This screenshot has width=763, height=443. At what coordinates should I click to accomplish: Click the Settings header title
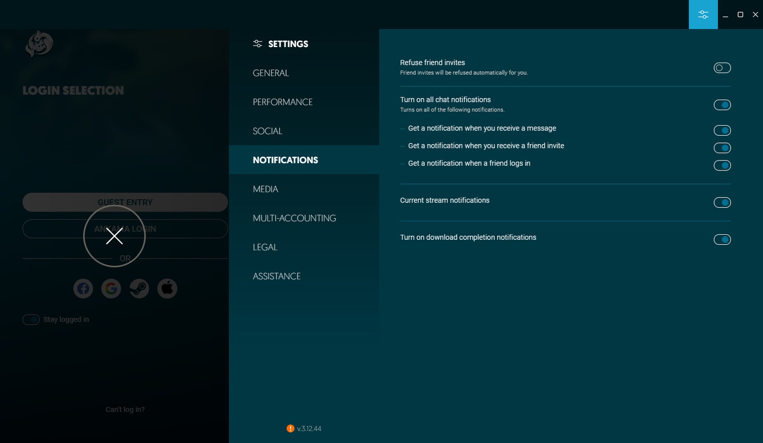288,44
